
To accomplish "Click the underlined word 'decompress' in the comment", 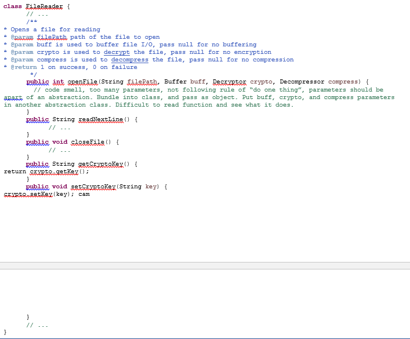I will tap(130, 60).
